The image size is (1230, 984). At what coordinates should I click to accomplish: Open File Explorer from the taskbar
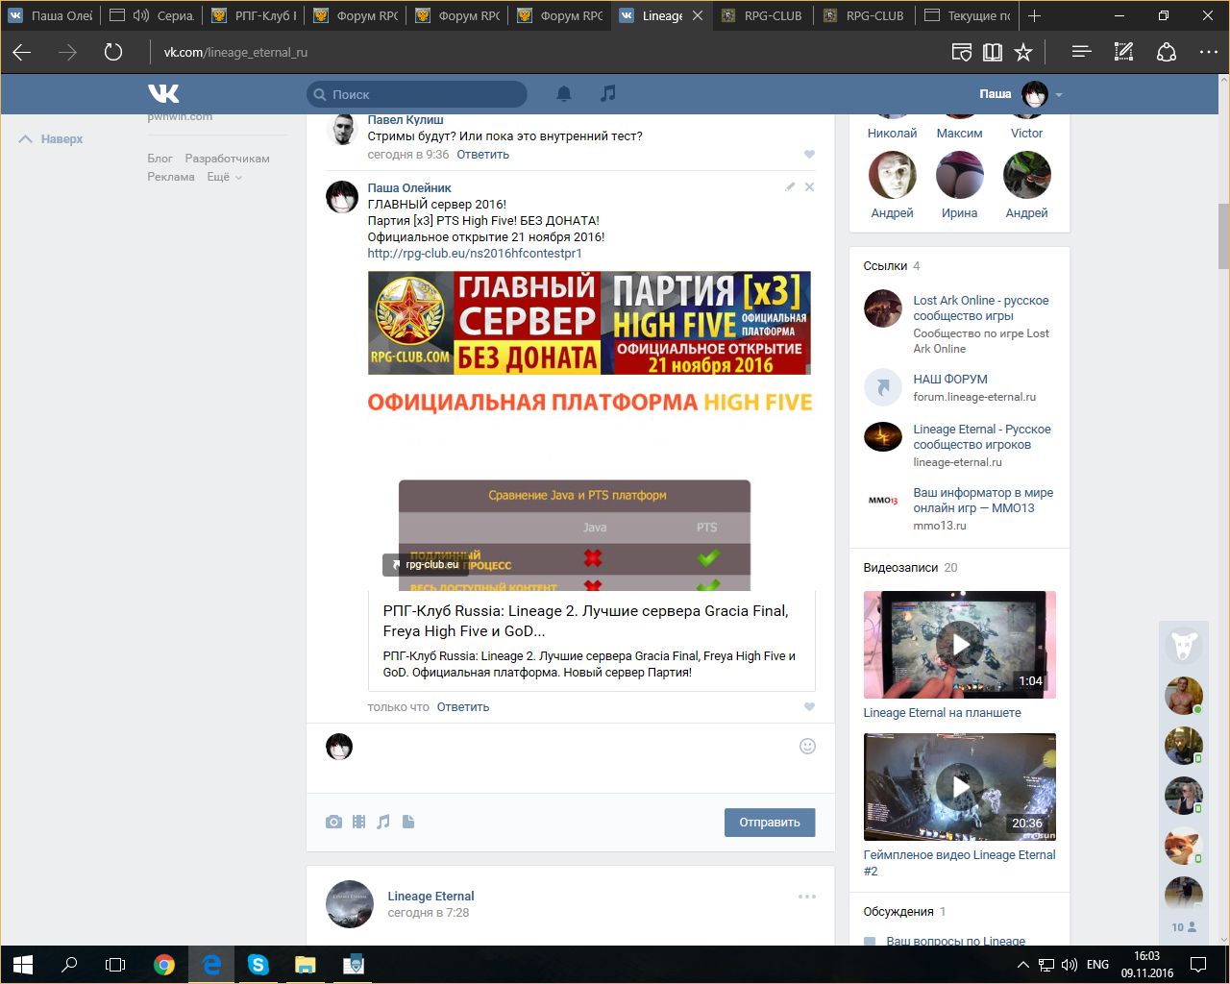coord(305,964)
